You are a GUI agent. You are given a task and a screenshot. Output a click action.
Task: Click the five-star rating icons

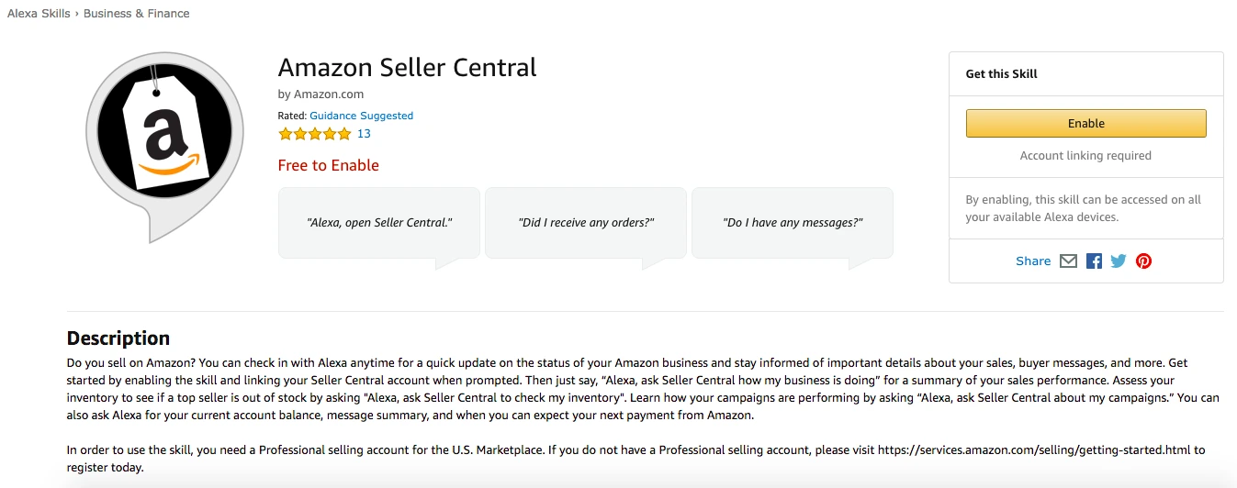(315, 134)
